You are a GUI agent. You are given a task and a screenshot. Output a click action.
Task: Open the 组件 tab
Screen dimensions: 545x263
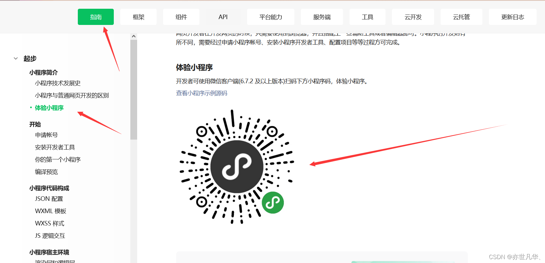[x=181, y=17]
